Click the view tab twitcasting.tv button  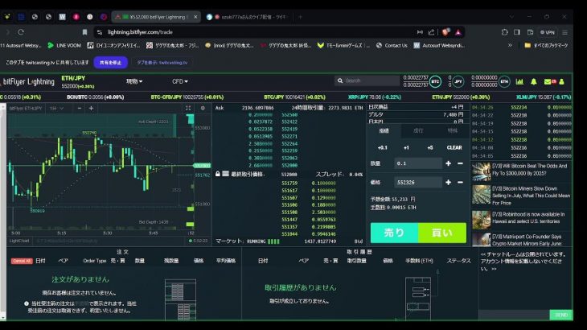pos(162,63)
